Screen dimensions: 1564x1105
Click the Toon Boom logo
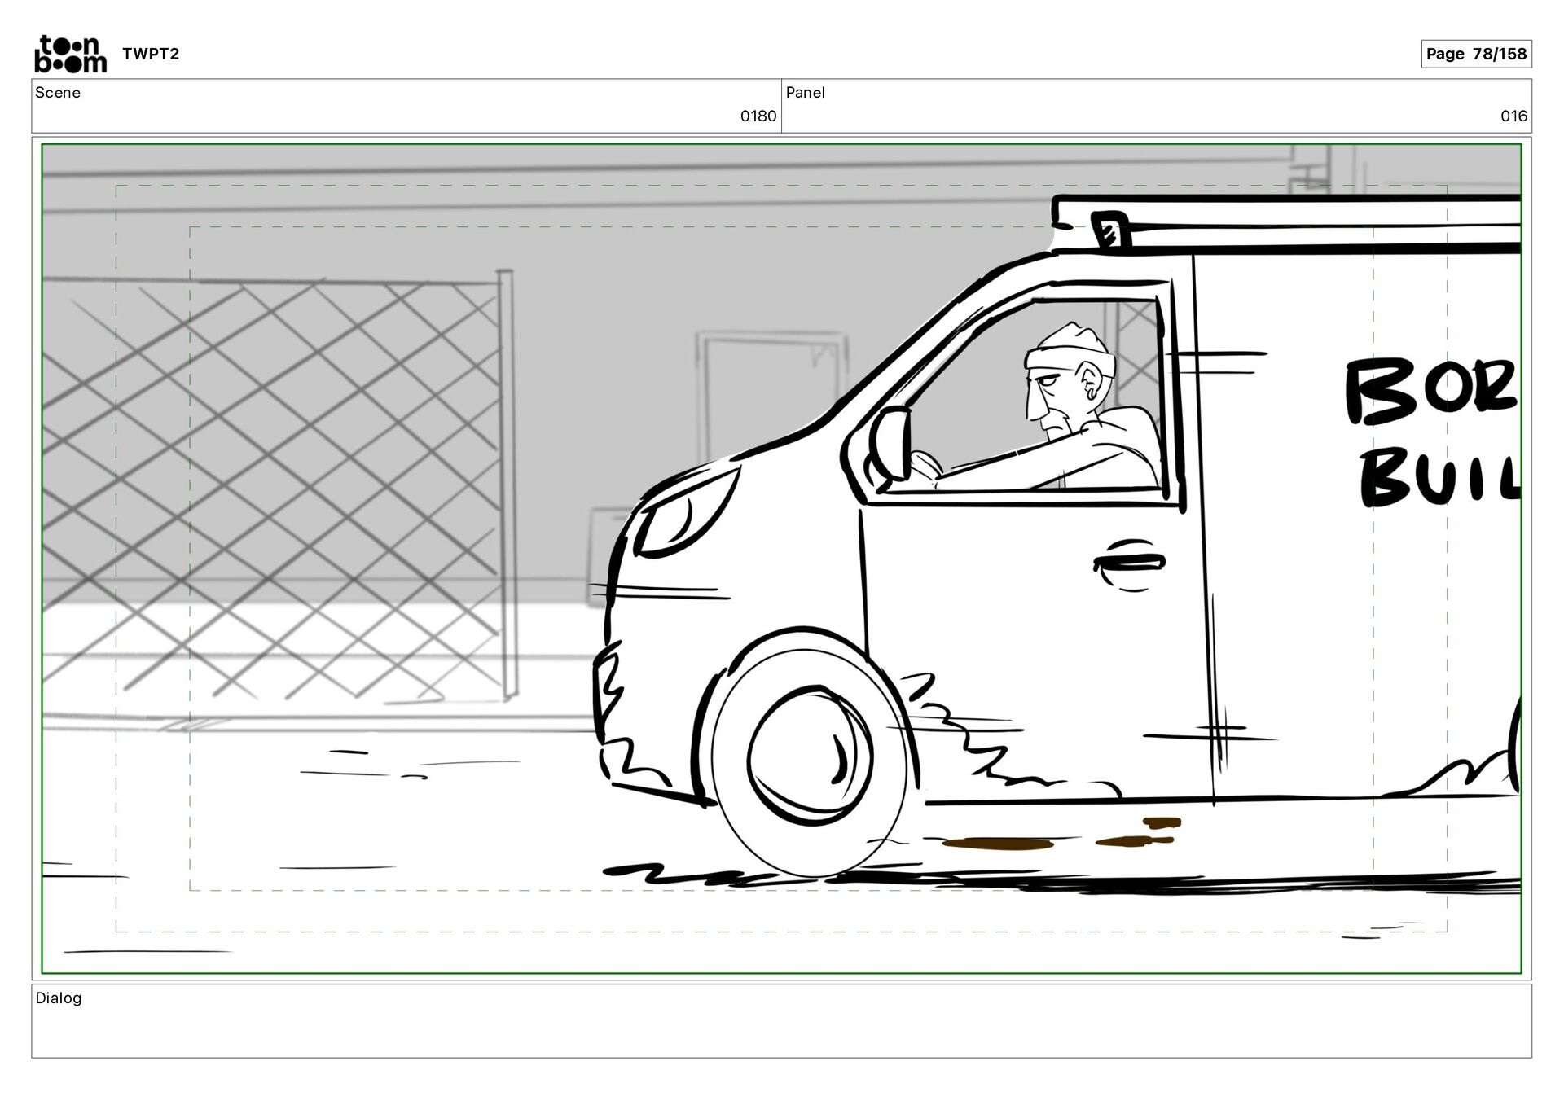click(x=70, y=54)
